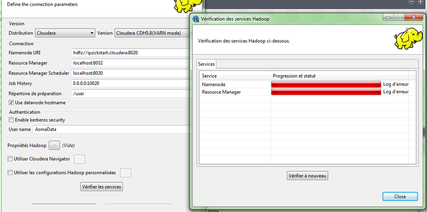Click the Service column header
Viewport: 427px width, 212px height.
pos(235,76)
